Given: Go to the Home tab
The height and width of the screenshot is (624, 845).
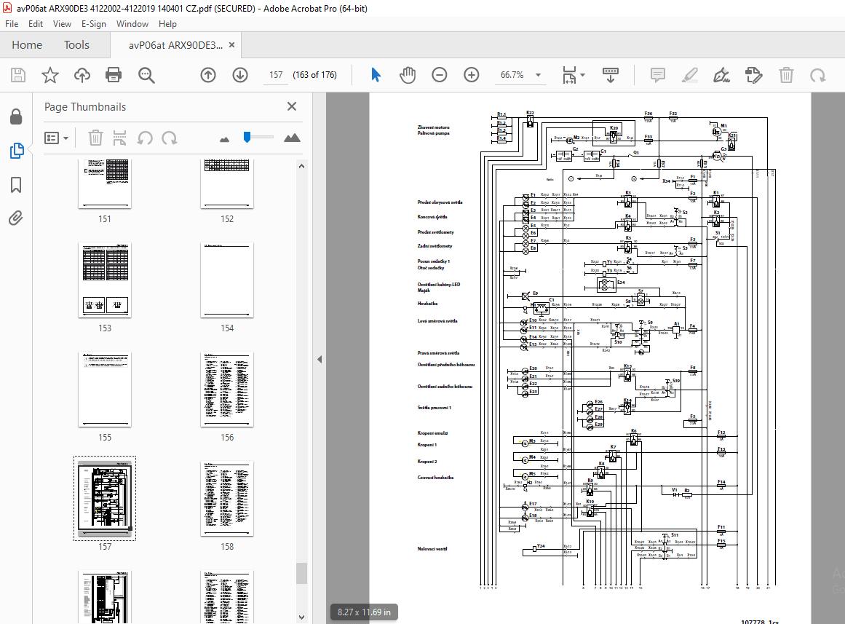Looking at the screenshot, I should [x=27, y=44].
